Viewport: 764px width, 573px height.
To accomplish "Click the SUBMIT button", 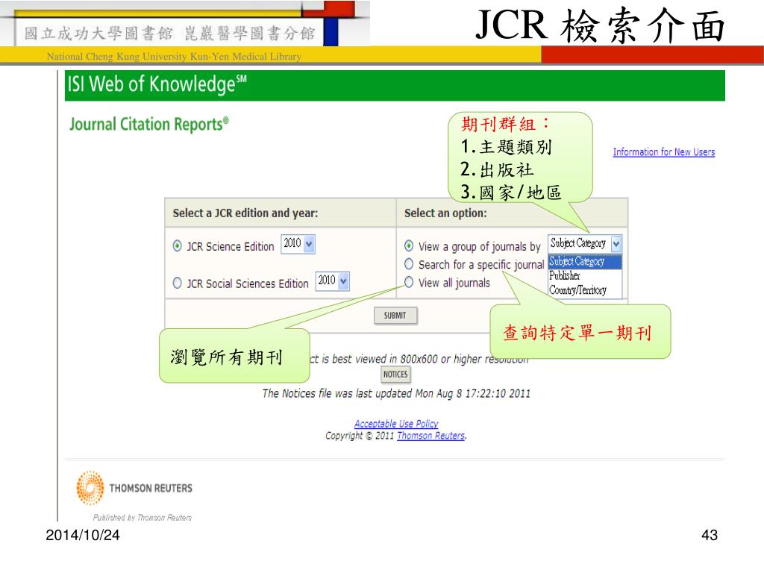I will [395, 316].
